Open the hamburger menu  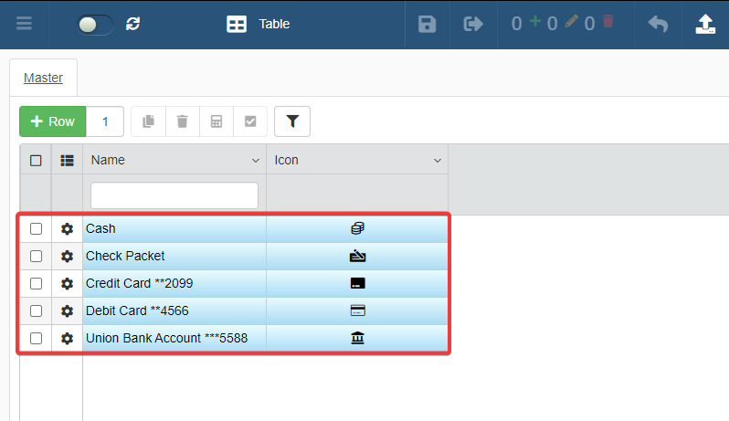[x=25, y=24]
